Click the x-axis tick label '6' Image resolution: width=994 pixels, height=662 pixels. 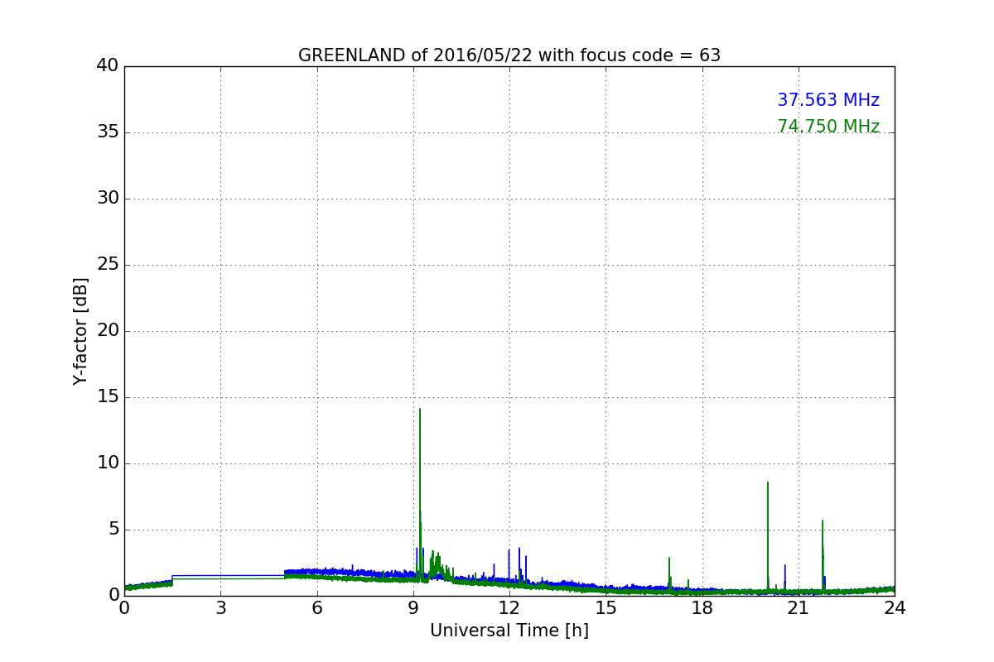316,608
